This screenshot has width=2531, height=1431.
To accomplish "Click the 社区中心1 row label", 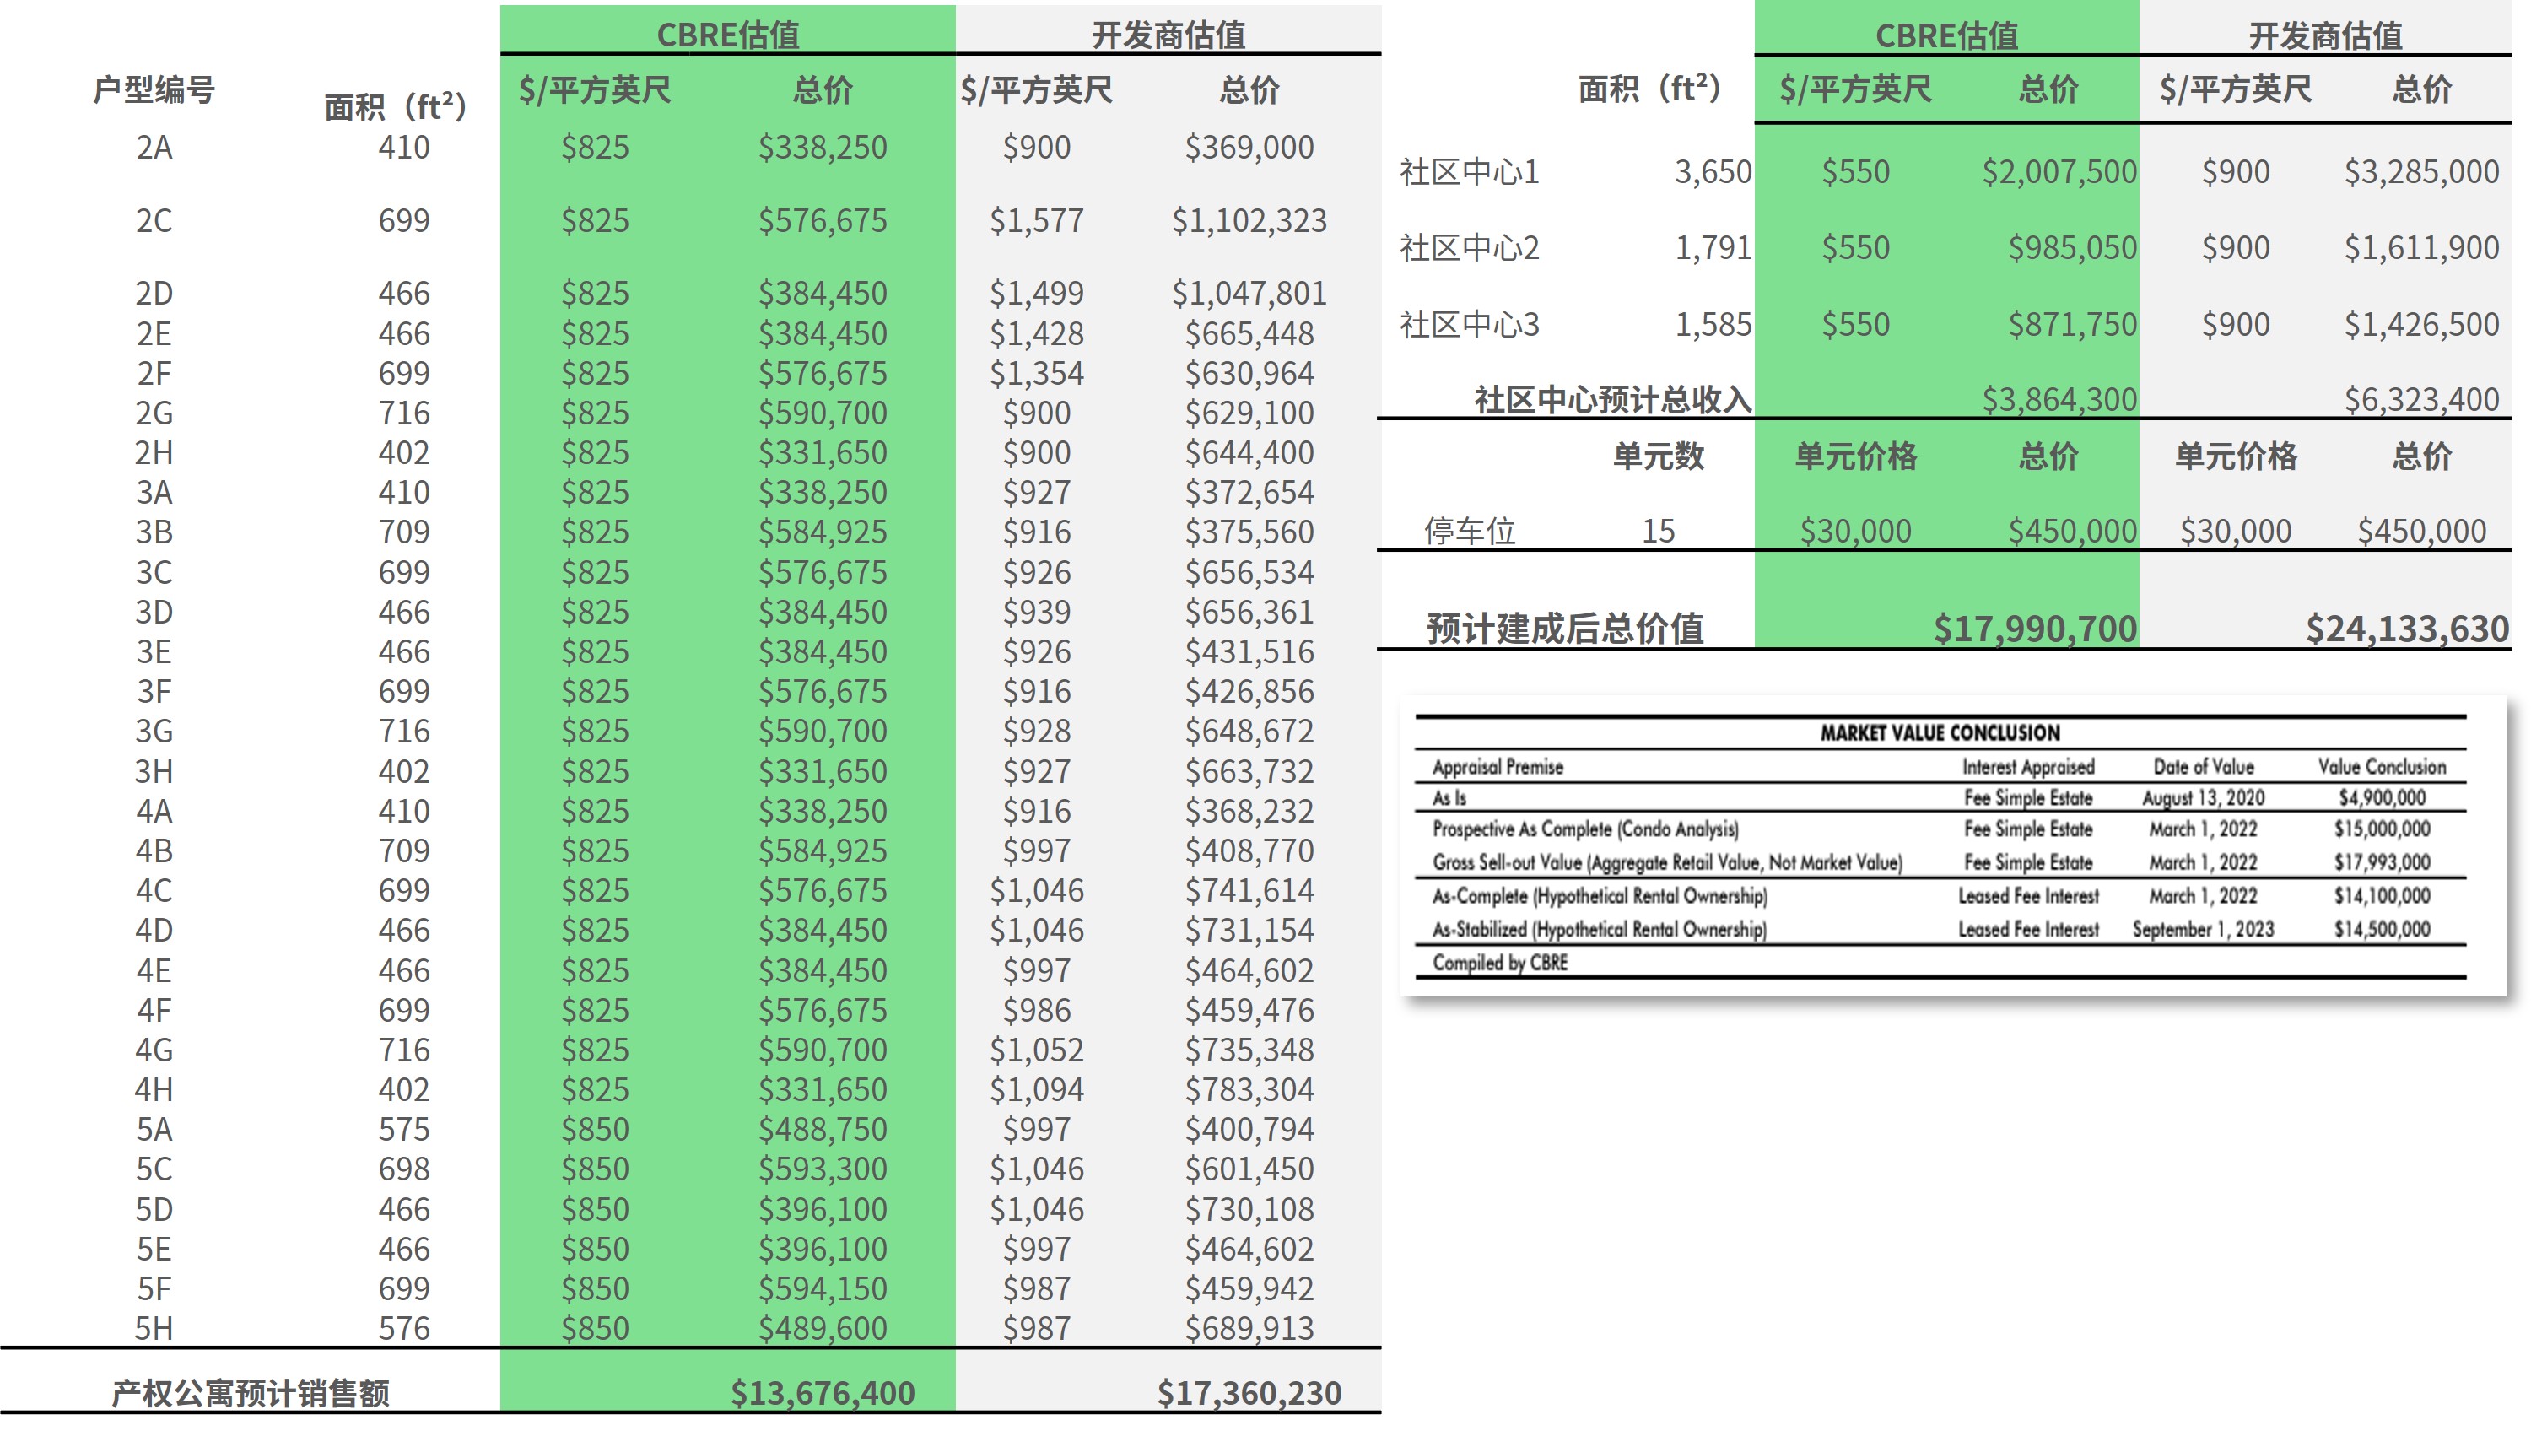I will 1469,172.
